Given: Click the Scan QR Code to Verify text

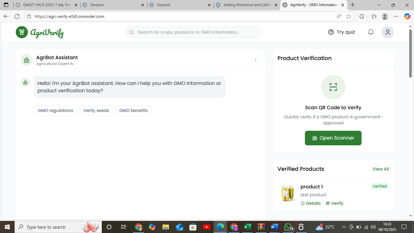Looking at the screenshot, I should click(x=333, y=107).
